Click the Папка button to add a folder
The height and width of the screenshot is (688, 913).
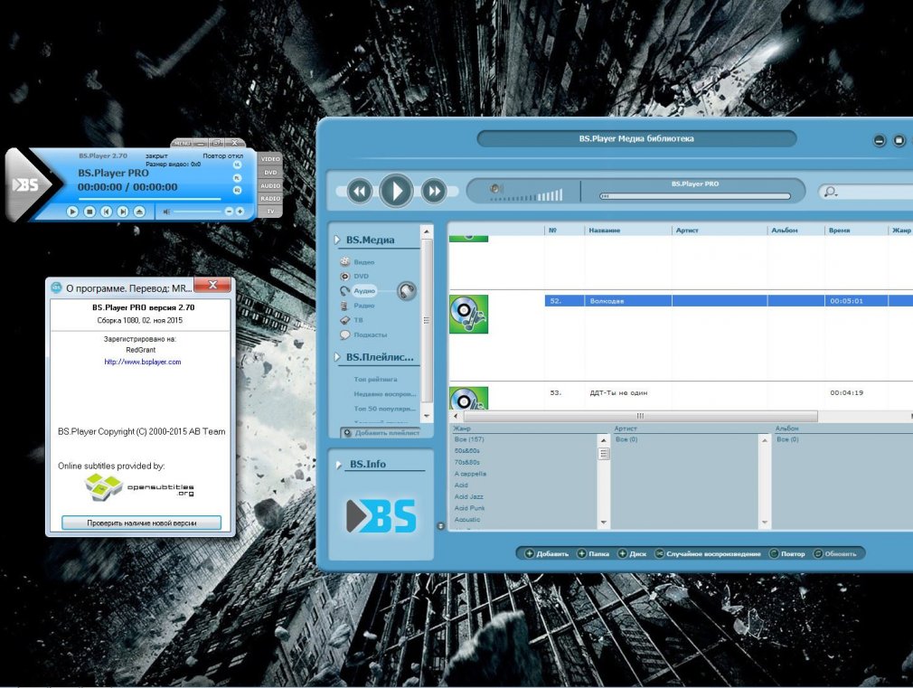593,553
